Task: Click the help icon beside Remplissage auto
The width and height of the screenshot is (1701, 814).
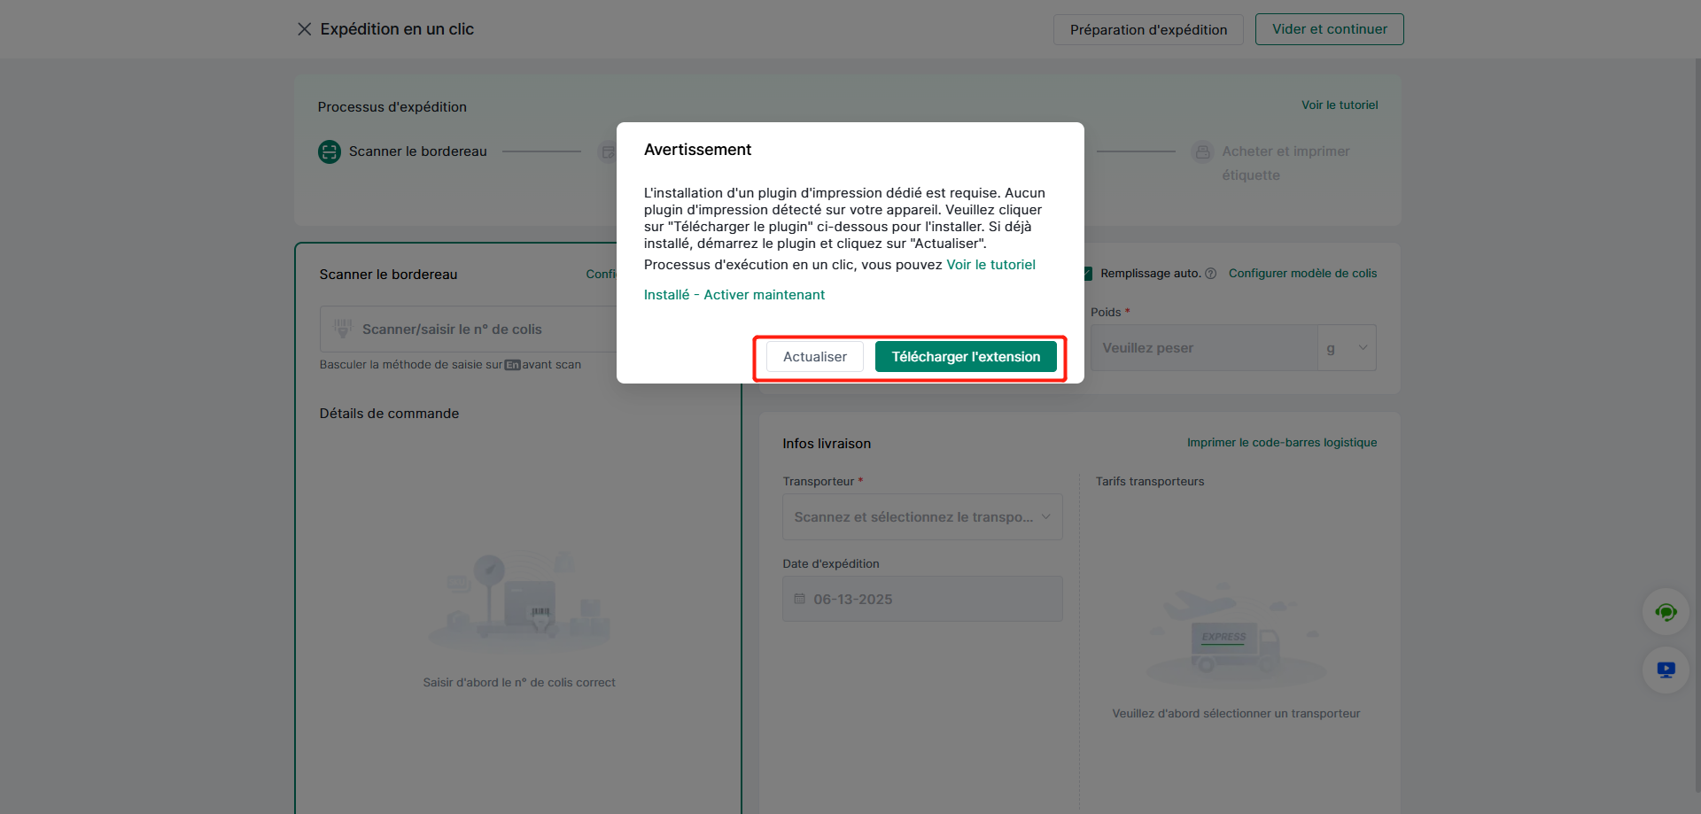Action: click(1210, 274)
